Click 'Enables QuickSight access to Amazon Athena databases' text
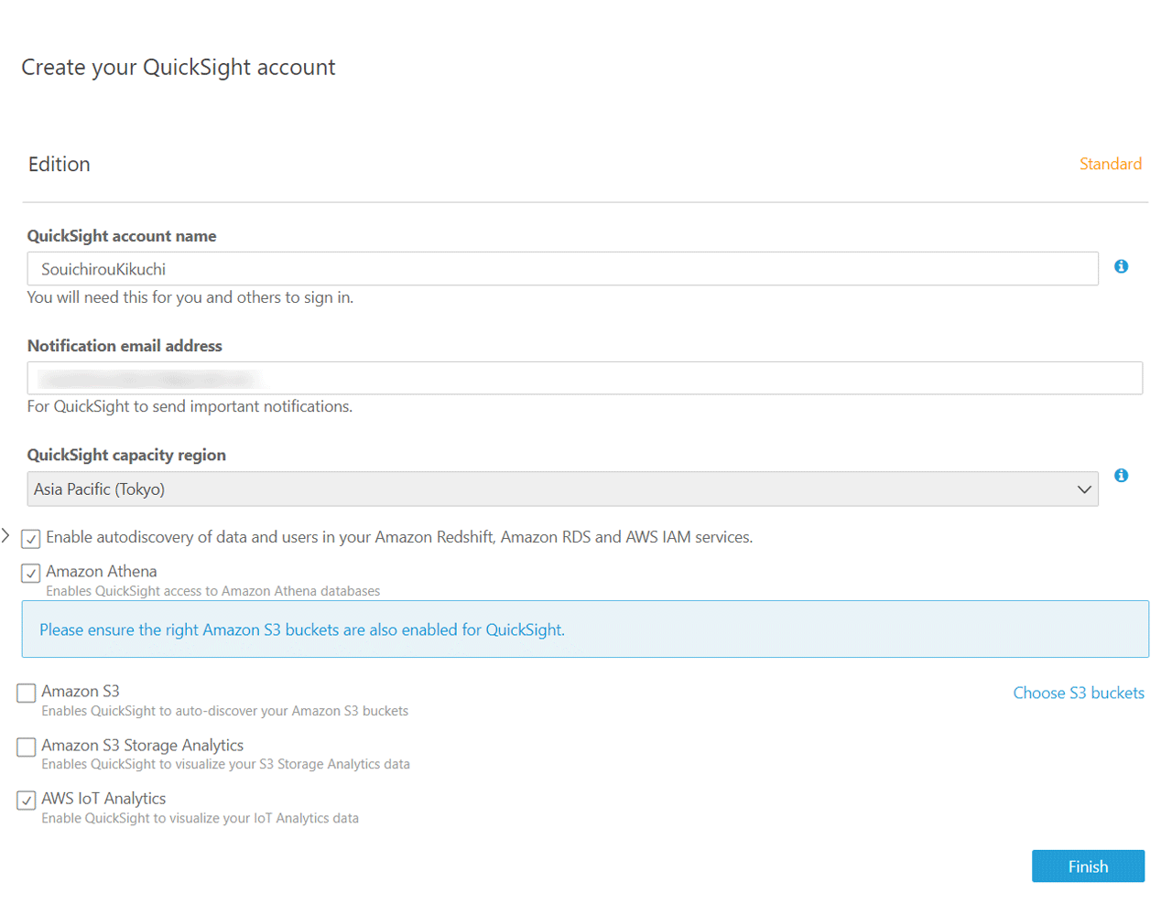Image resolution: width=1172 pixels, height=903 pixels. click(213, 591)
